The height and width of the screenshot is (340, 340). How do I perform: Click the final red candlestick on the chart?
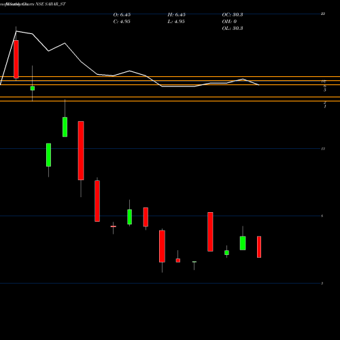pyautogui.click(x=259, y=247)
